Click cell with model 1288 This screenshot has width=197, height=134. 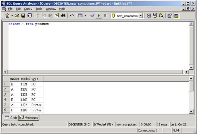point(25,110)
